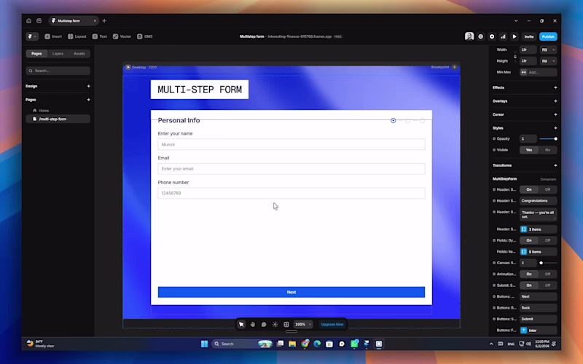583x364 pixels.
Task: Turn Header show option Off
Action: tap(547, 189)
